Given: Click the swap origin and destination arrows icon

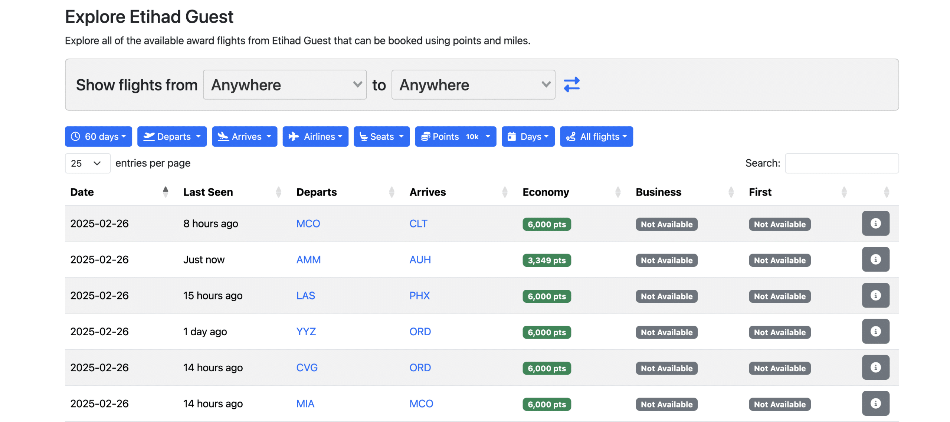Looking at the screenshot, I should click(x=571, y=84).
